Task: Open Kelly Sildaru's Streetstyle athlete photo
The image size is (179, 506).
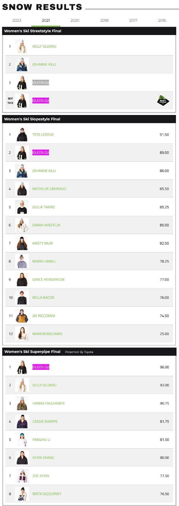Action: (22, 46)
